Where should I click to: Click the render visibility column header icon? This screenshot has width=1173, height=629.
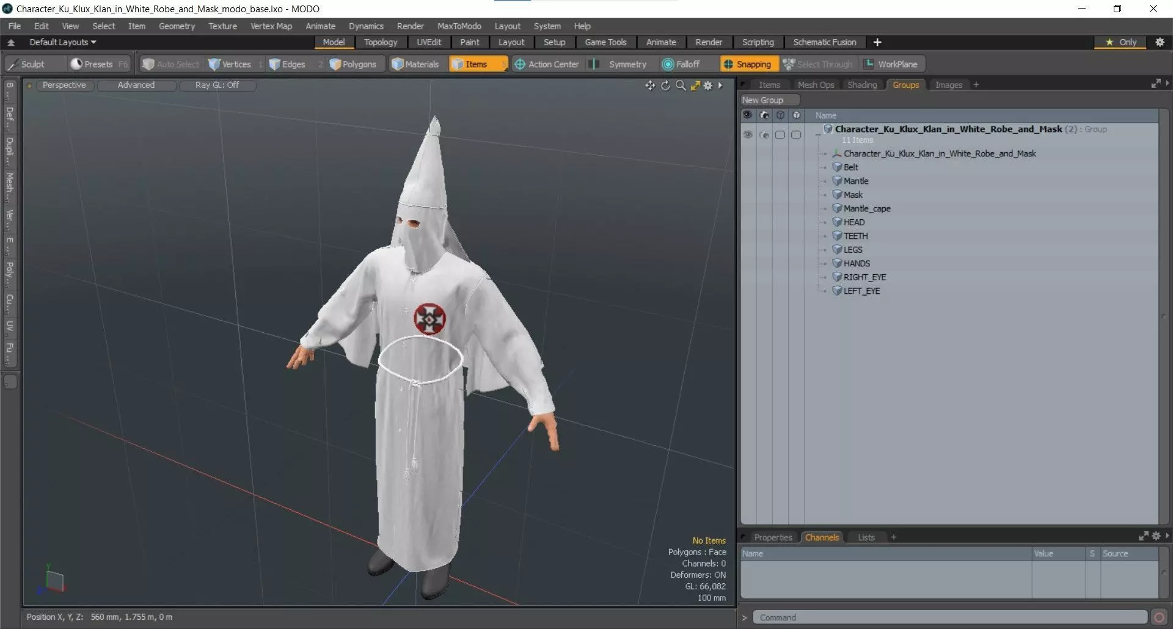pyautogui.click(x=764, y=115)
